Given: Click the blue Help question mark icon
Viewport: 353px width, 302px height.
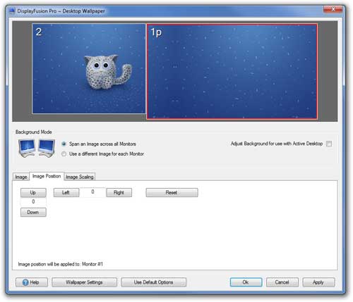Looking at the screenshot, I should coord(25,282).
